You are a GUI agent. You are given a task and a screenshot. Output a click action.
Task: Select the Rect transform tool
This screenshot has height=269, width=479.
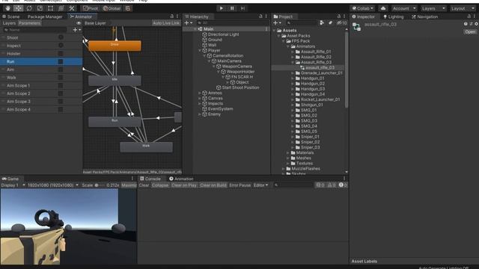50,8
